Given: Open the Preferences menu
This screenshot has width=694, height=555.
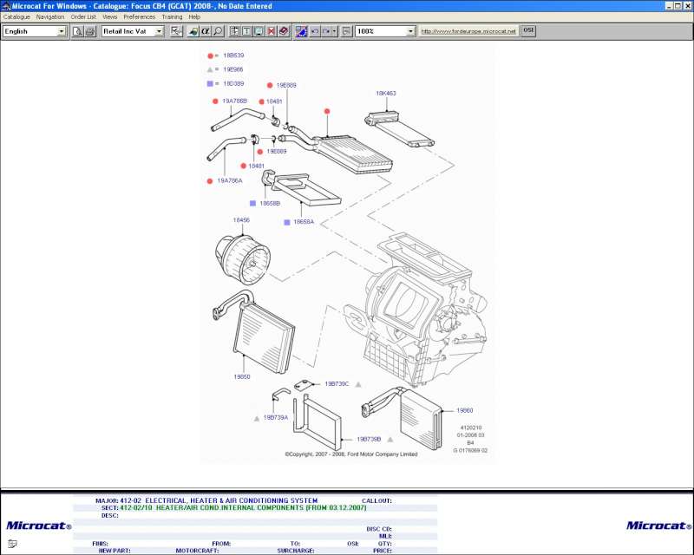Looking at the screenshot, I should tap(139, 16).
